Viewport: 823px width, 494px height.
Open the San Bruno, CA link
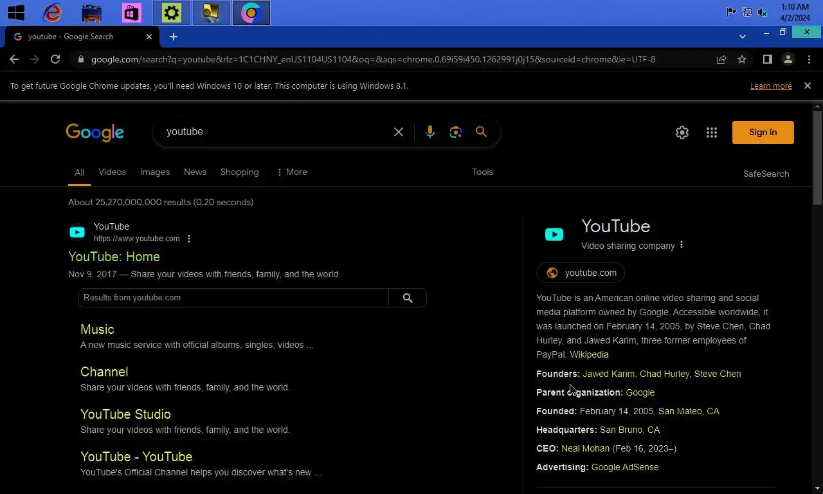(629, 430)
